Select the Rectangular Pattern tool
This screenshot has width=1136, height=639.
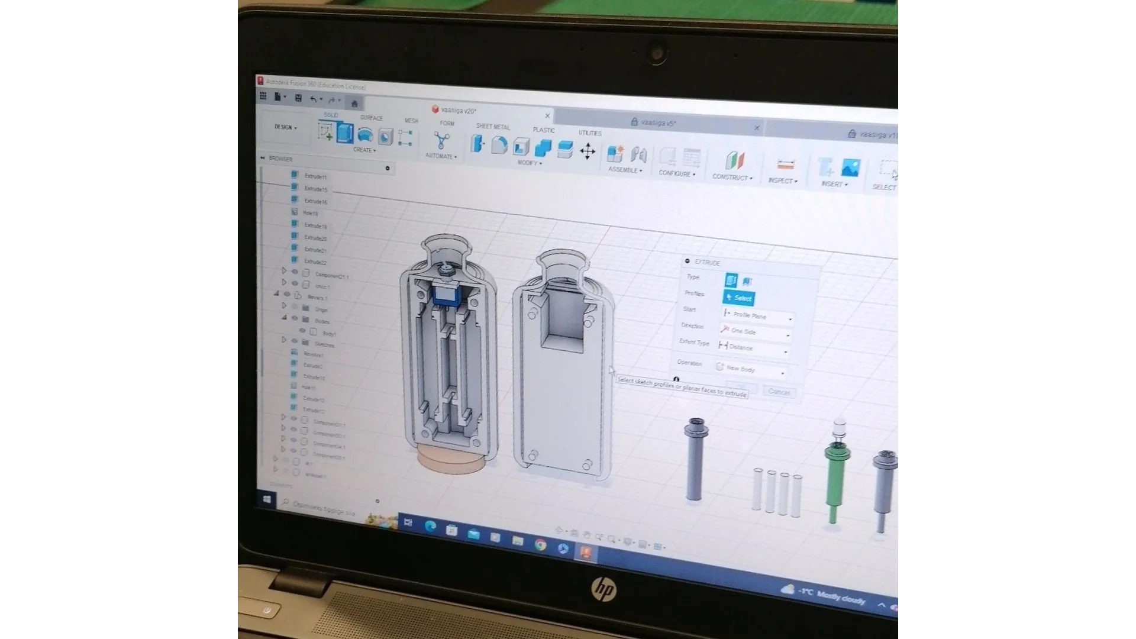(405, 138)
